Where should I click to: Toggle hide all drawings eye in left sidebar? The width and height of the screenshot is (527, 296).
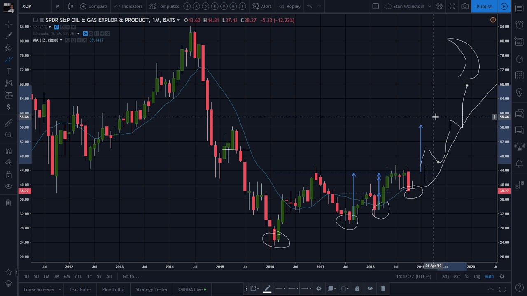click(x=8, y=187)
